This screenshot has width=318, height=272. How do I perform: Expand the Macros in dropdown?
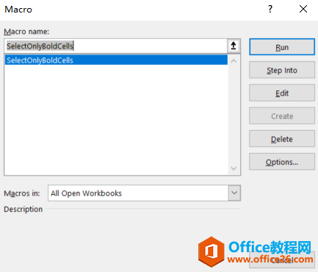[234, 193]
